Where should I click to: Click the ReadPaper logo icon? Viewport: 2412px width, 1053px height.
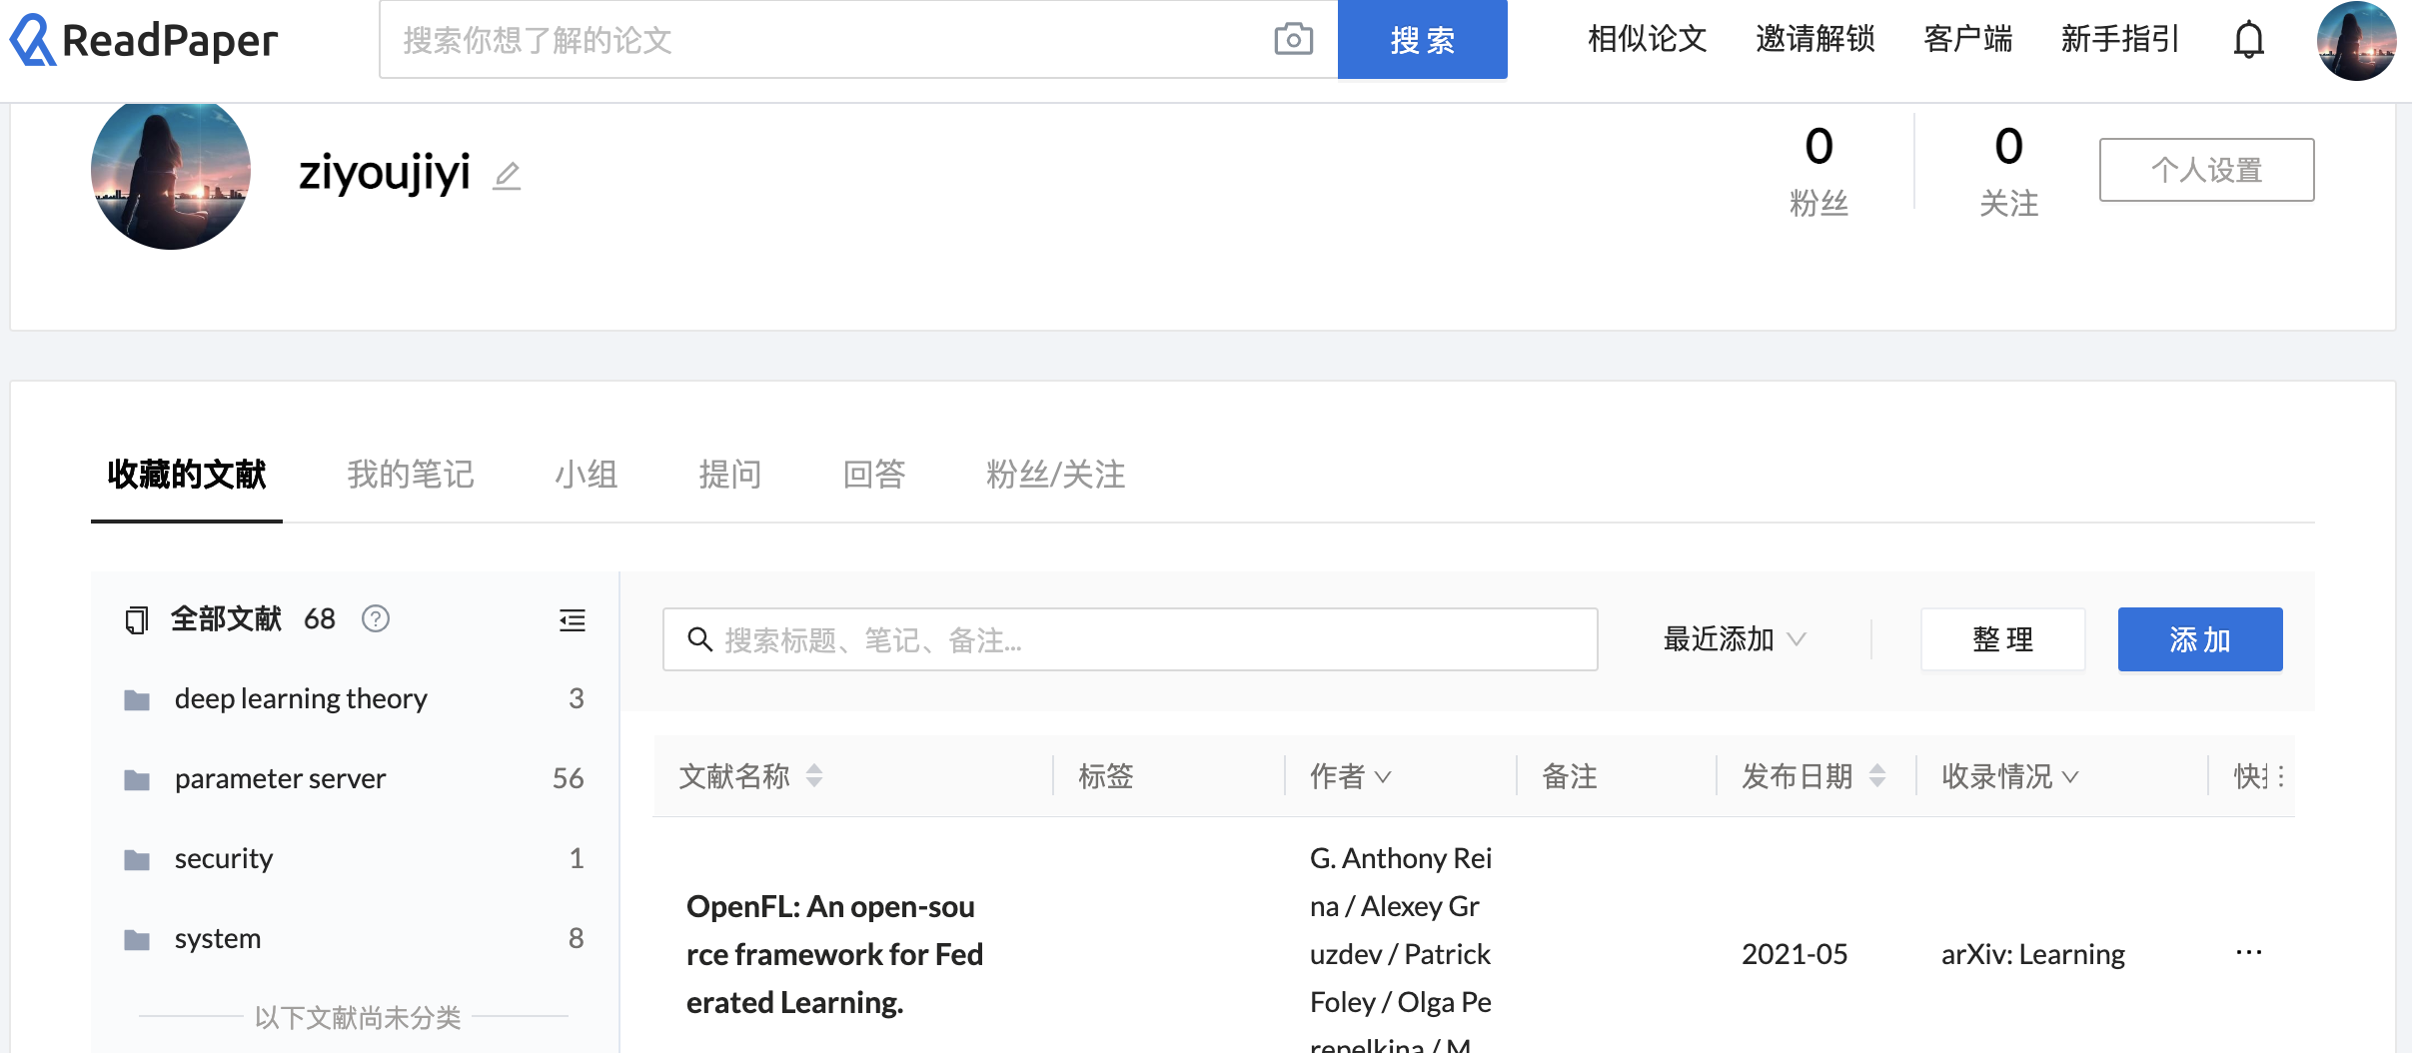[32, 40]
